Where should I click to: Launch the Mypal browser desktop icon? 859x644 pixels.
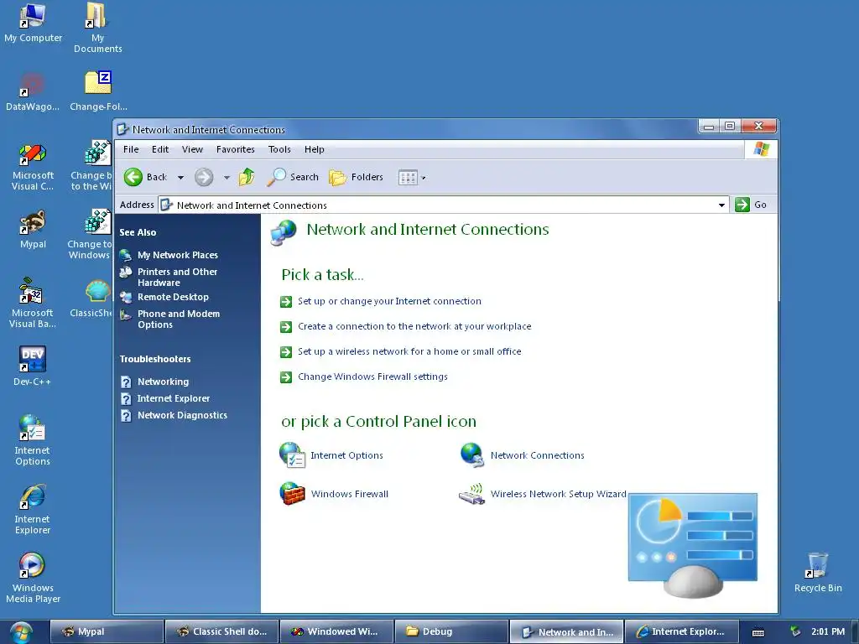(33, 230)
